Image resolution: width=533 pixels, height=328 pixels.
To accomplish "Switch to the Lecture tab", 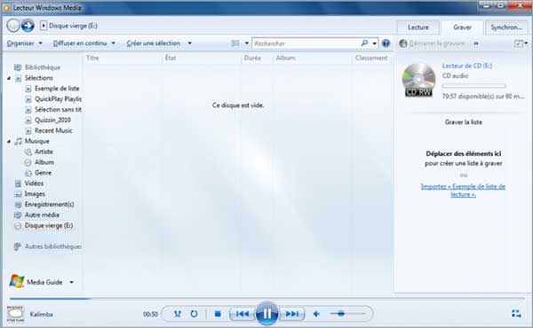I will (x=418, y=27).
